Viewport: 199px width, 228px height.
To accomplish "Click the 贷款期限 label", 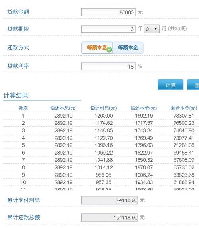I will point(18,29).
